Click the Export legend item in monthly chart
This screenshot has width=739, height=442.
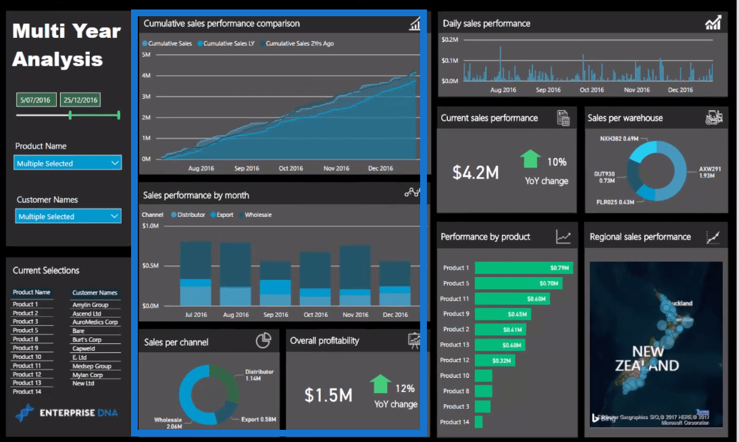[222, 215]
